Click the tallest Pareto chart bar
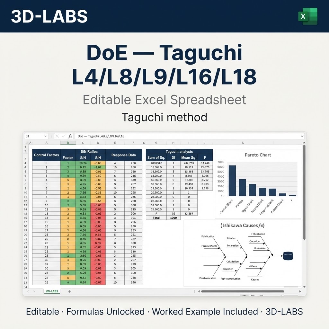 [x=232, y=181]
